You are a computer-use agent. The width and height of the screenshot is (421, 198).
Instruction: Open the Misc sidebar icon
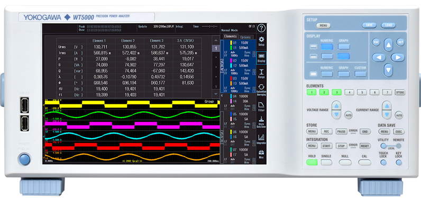tap(261, 155)
